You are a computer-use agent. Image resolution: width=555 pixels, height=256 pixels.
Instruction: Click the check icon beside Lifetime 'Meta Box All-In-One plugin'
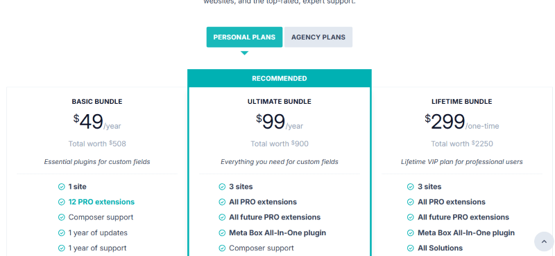point(411,232)
